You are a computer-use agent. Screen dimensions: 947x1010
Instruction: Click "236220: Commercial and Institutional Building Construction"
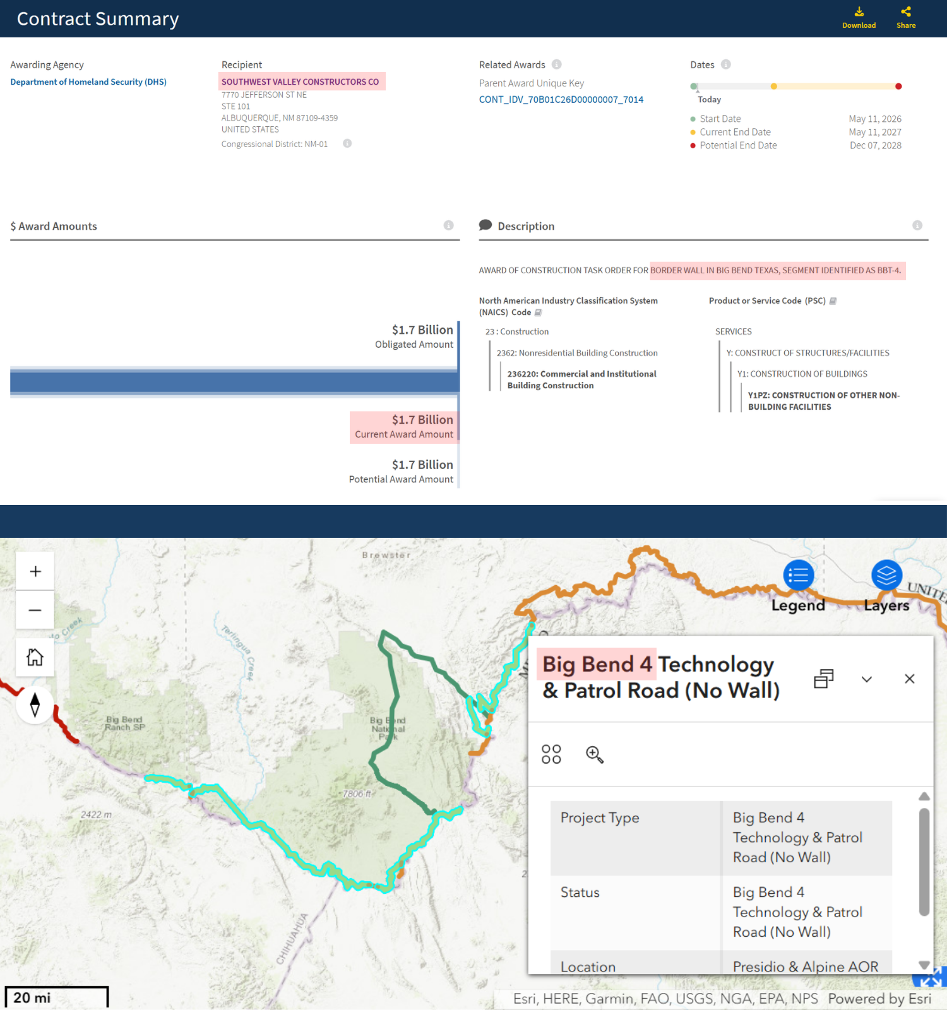pyautogui.click(x=582, y=379)
